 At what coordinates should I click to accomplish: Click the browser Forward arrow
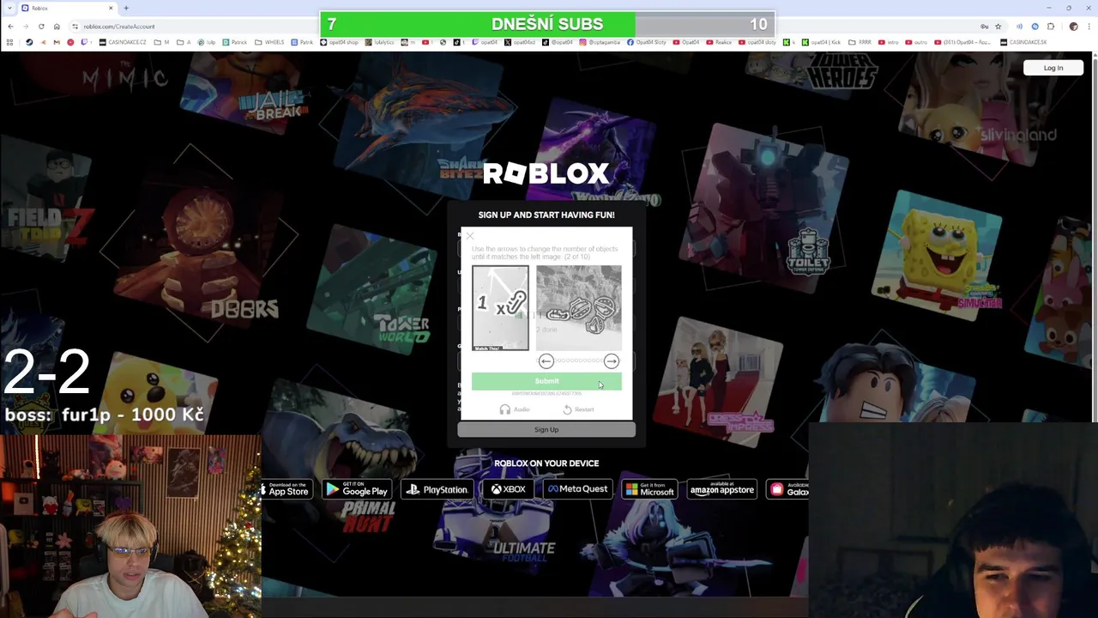[x=26, y=27]
